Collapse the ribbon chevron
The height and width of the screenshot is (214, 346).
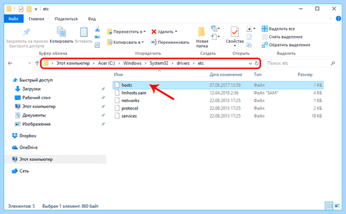point(330,18)
